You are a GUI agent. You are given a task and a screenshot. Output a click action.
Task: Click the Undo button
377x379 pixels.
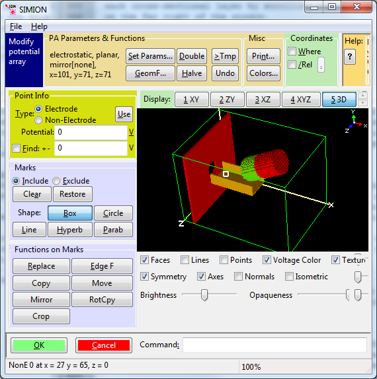pos(225,73)
